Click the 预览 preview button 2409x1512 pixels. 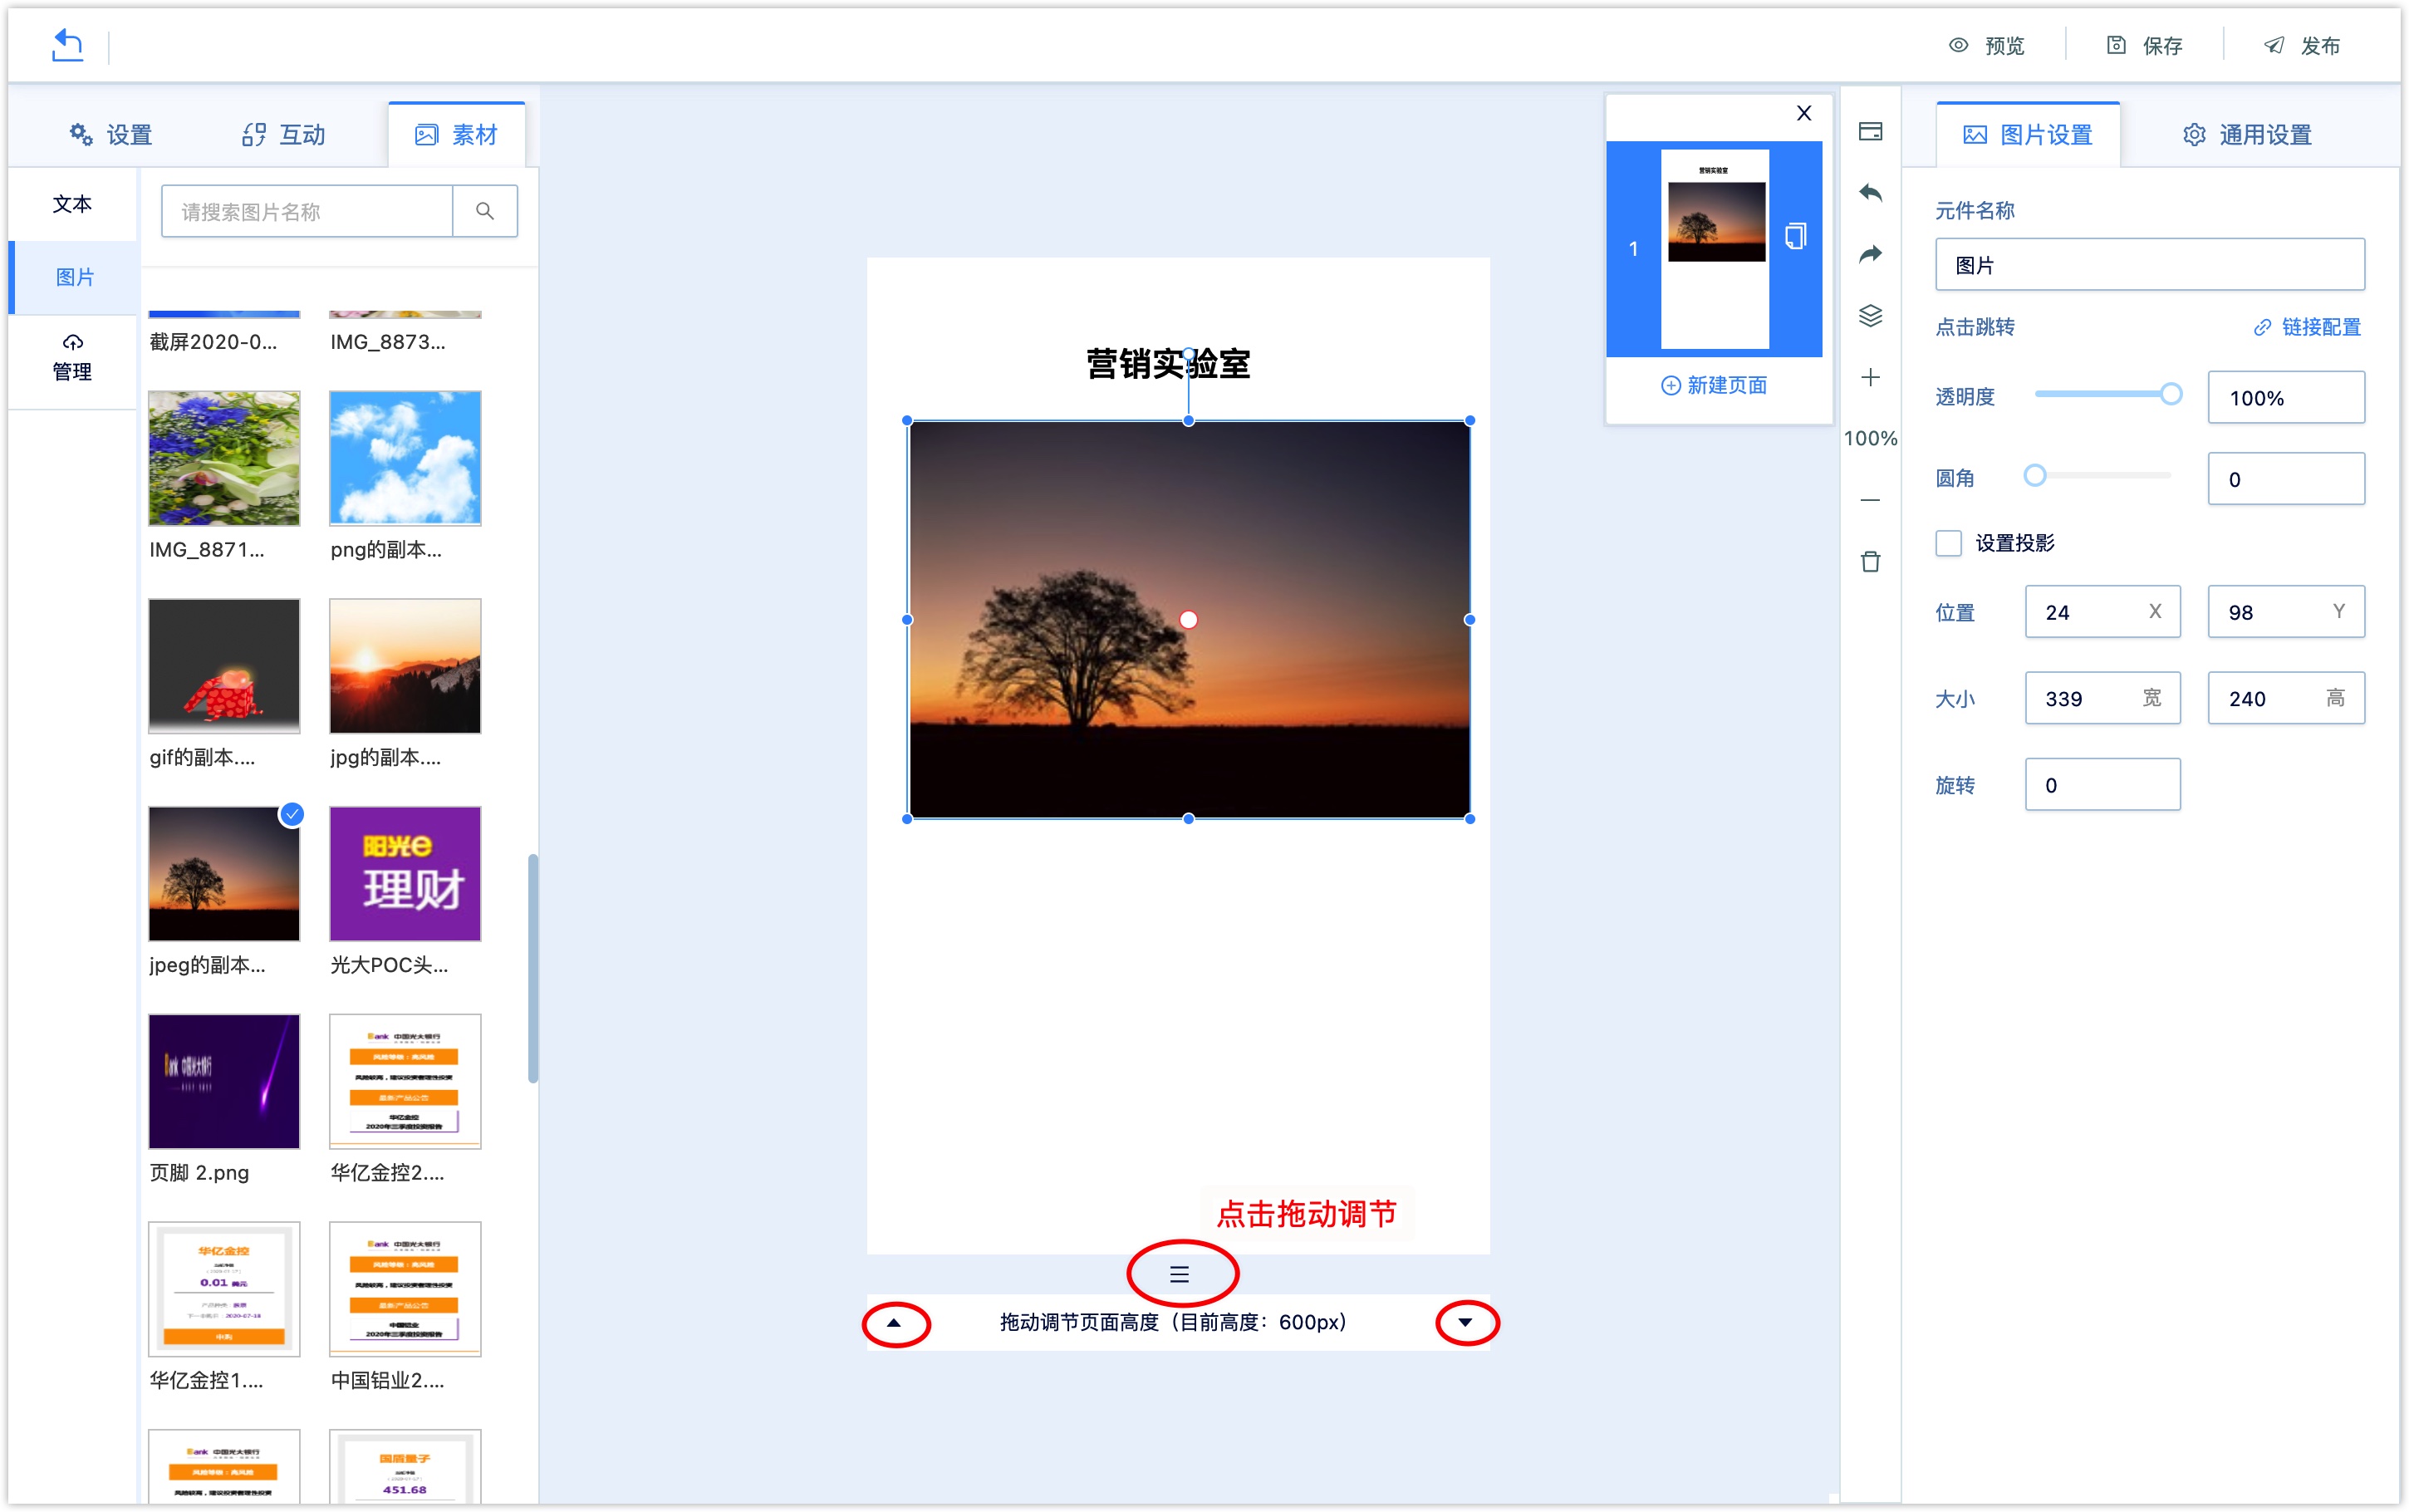tap(1986, 46)
